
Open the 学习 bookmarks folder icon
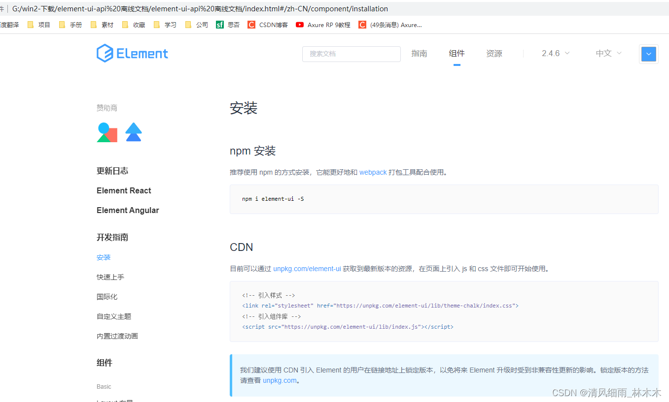156,25
